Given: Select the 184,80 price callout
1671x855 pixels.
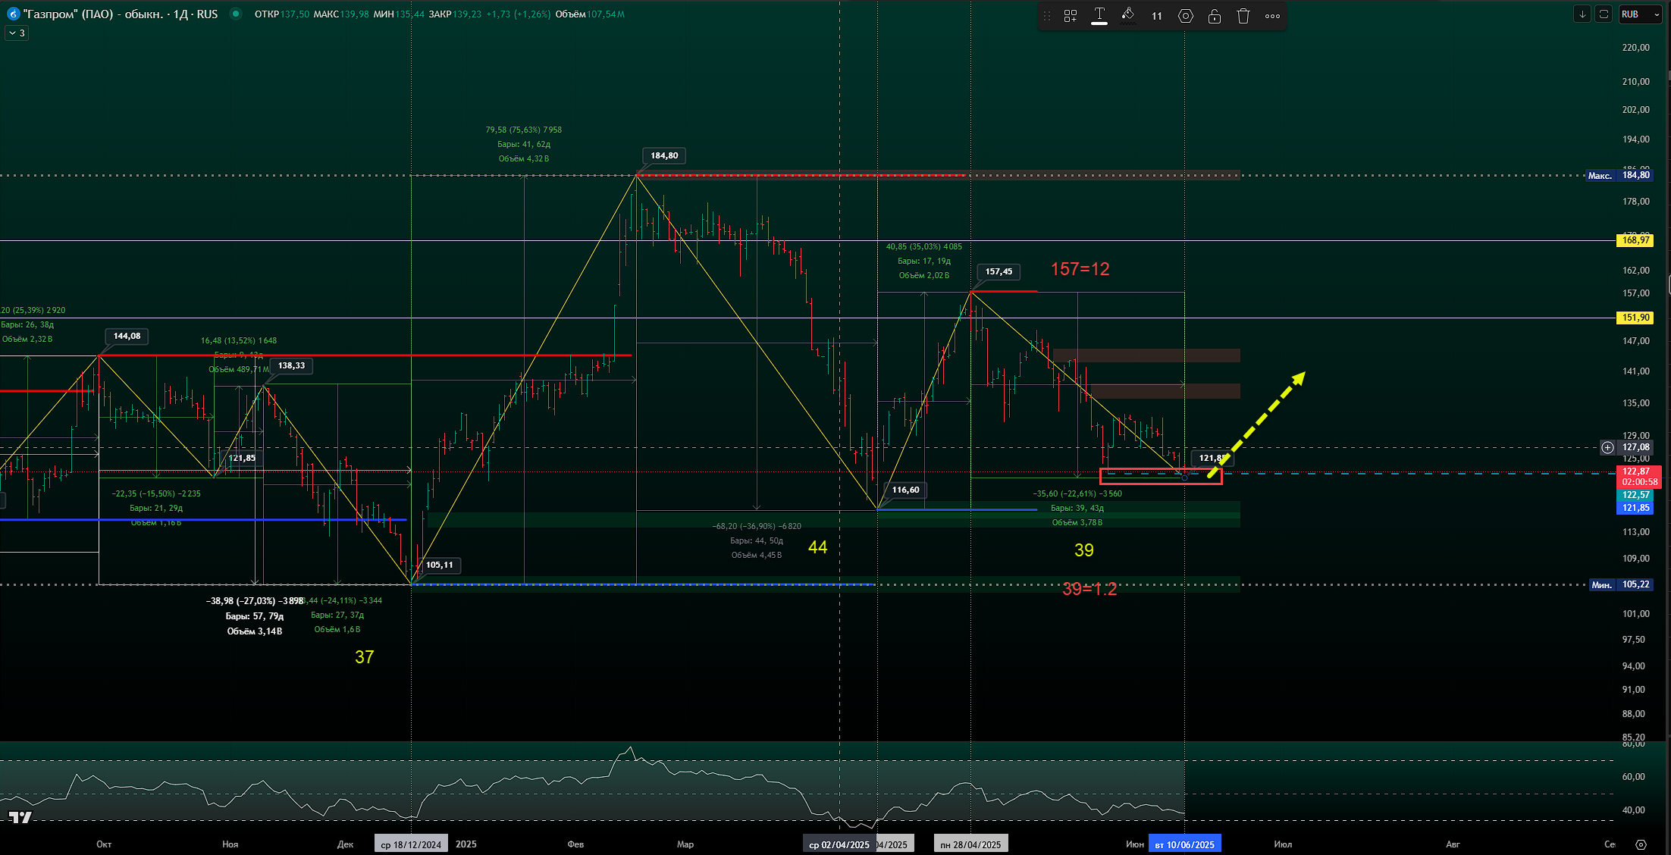Looking at the screenshot, I should tap(664, 155).
